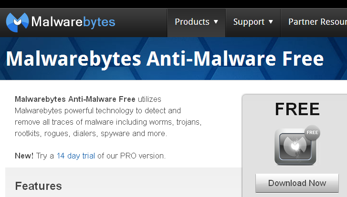This screenshot has height=197, width=347.
Task: Click the word trojans in the description
Action: (189, 122)
